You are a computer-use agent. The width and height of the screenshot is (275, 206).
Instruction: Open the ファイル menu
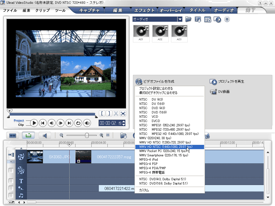pyautogui.click(x=10, y=10)
